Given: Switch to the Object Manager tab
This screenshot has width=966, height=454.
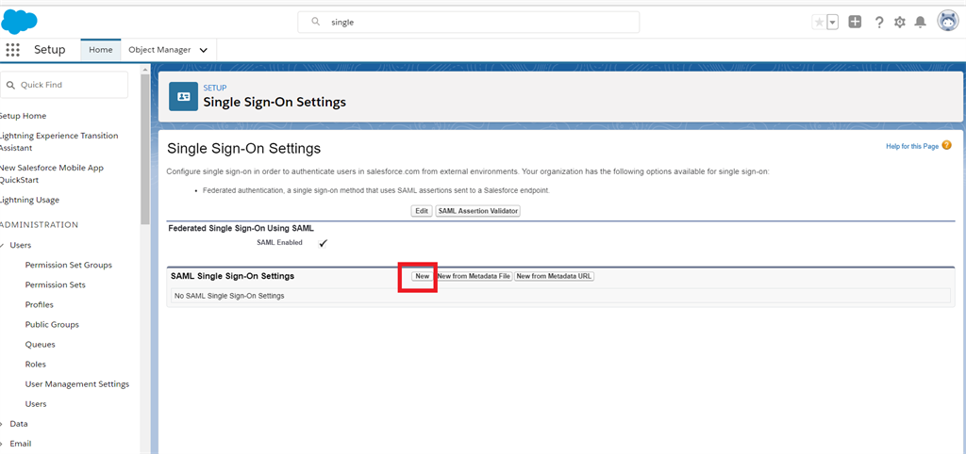Looking at the screenshot, I should [159, 50].
